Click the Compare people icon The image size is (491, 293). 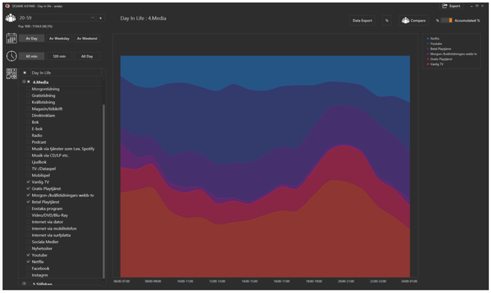405,21
